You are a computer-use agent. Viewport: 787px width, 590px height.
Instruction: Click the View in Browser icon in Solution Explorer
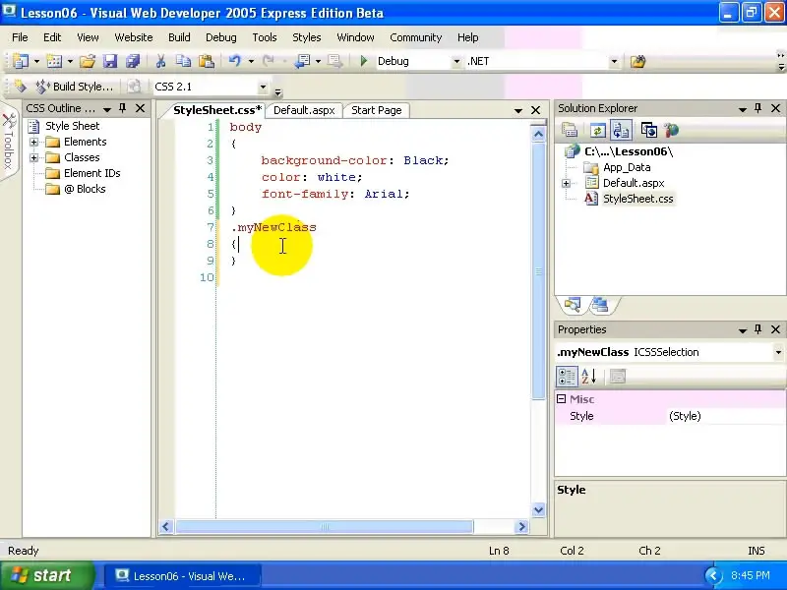648,131
